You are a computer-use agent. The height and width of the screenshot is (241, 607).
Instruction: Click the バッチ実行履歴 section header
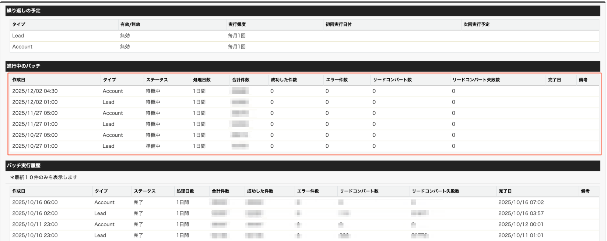[24, 166]
